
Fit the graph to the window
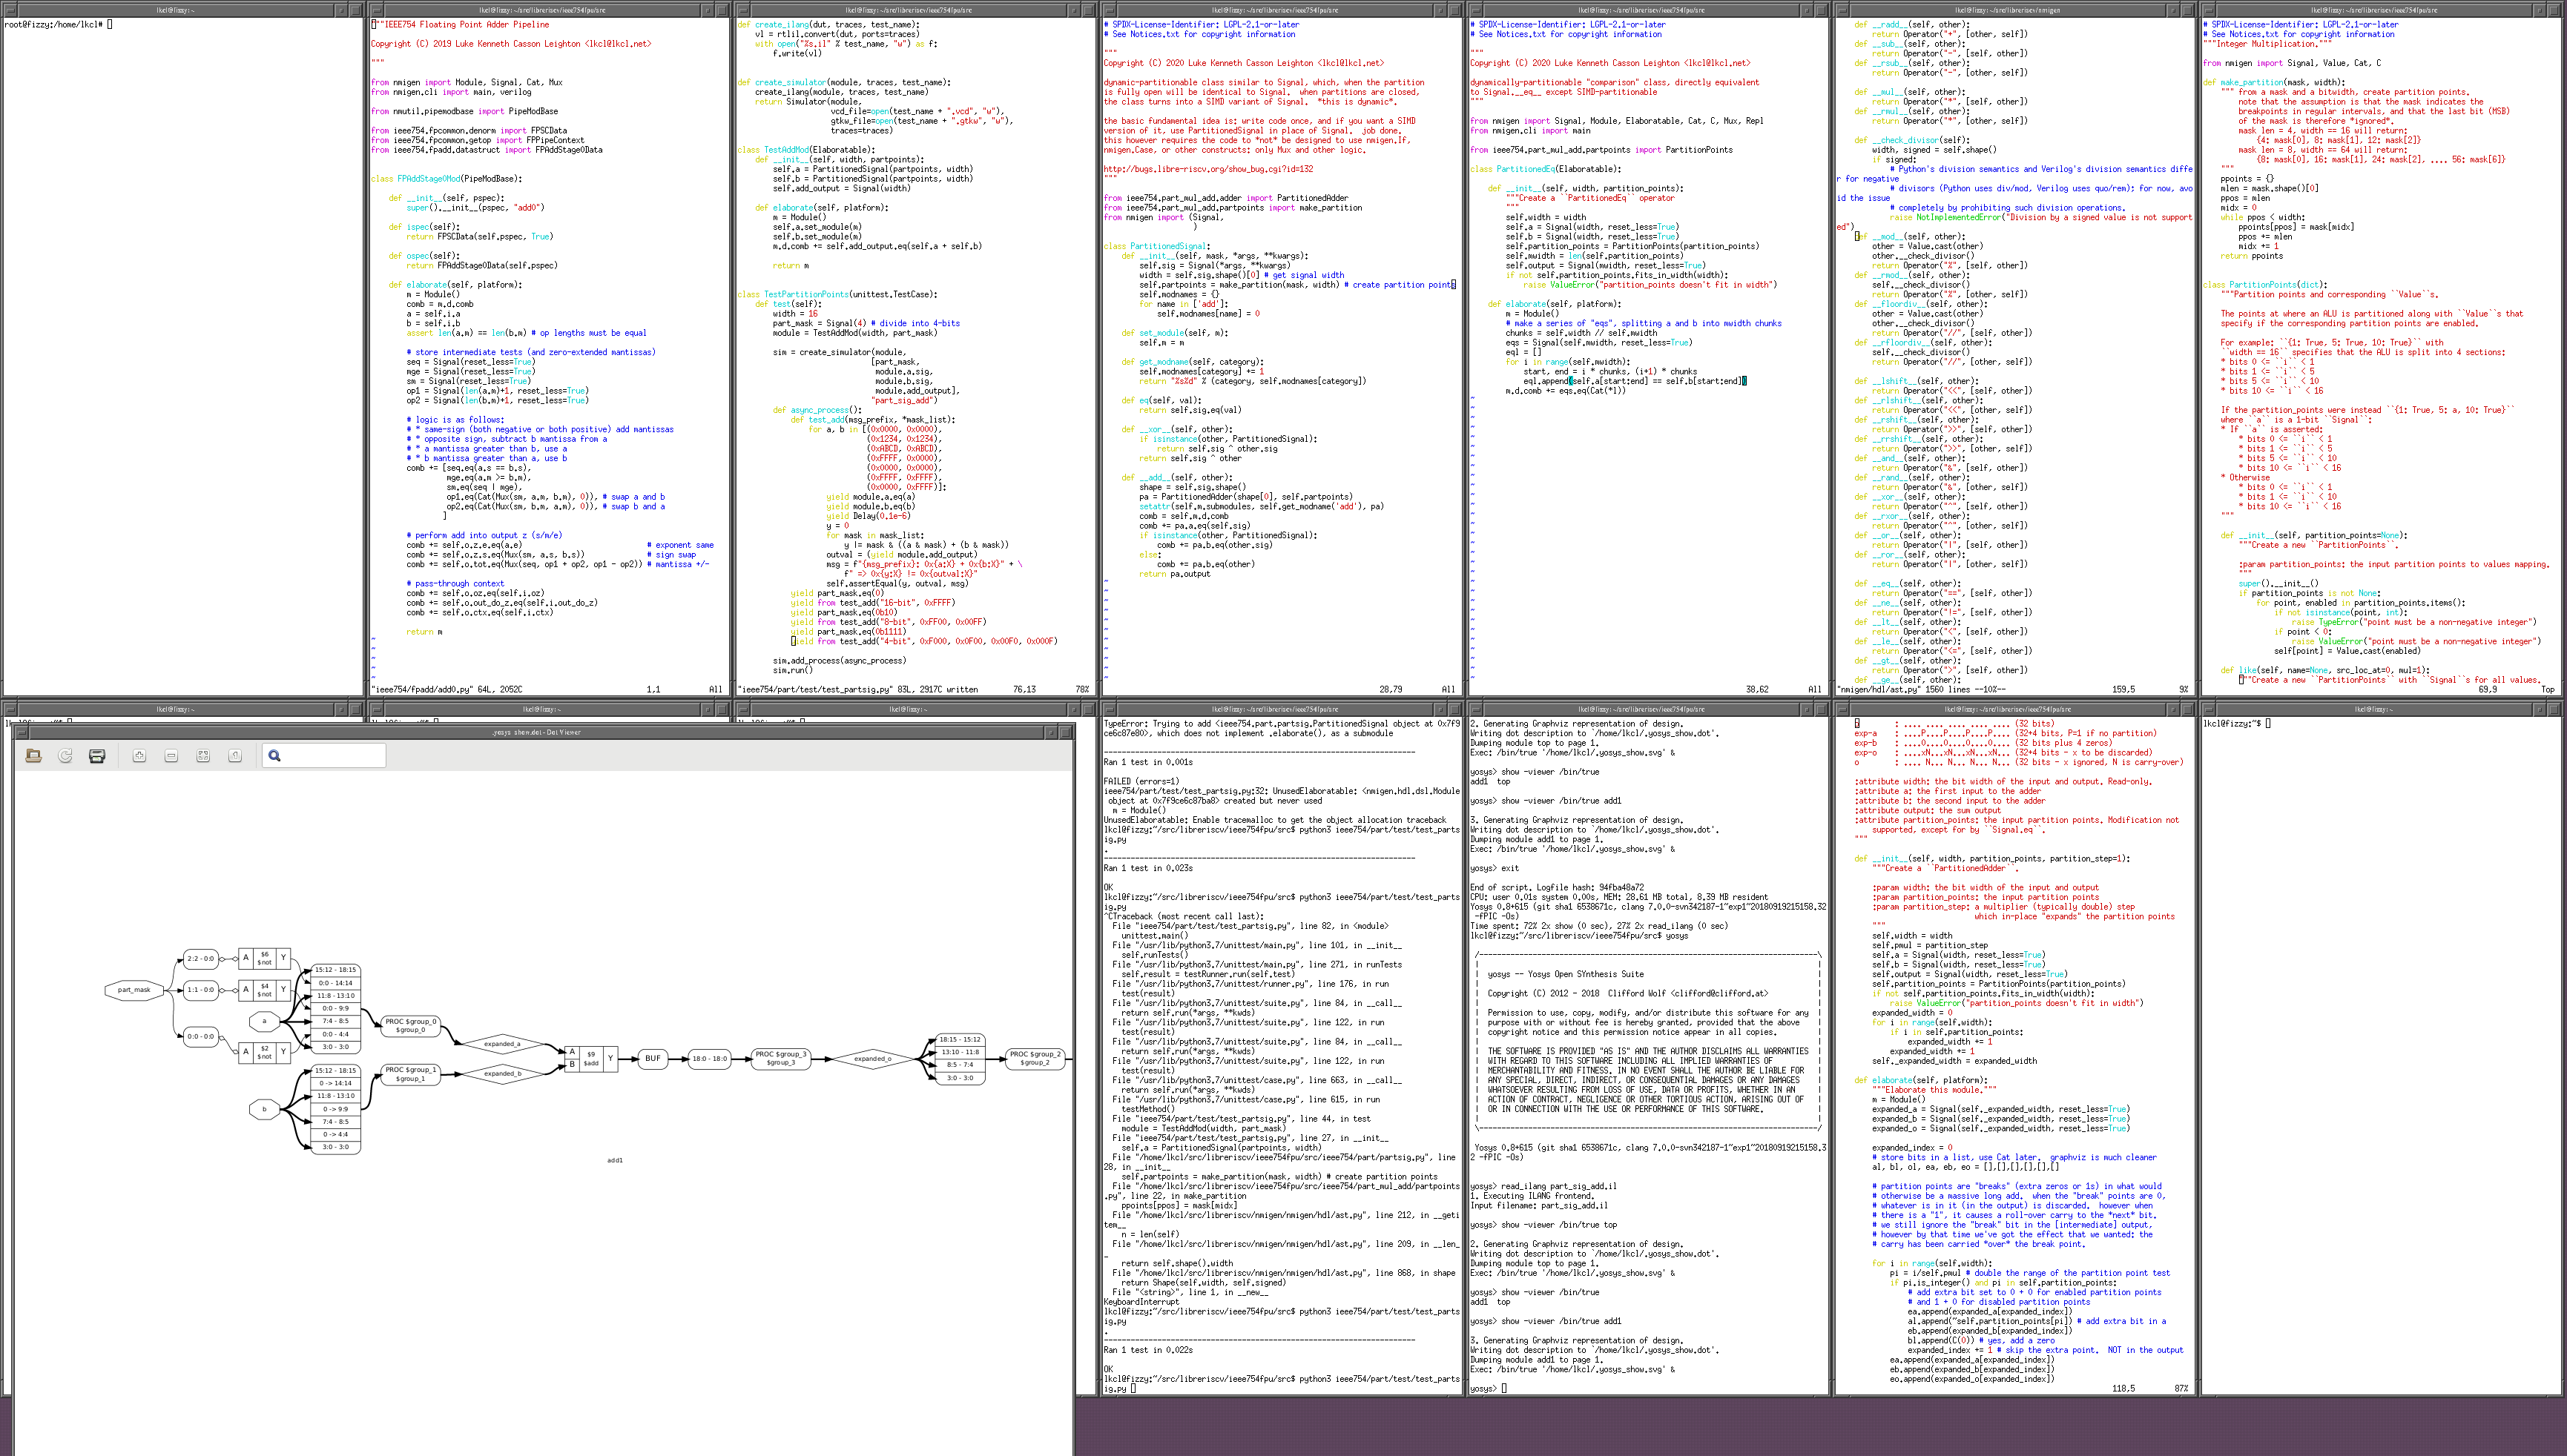[x=203, y=756]
